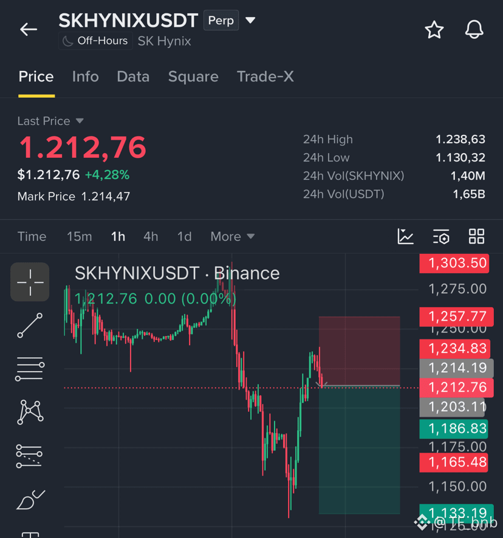This screenshot has height=538, width=503.
Task: Click the 1,257.77 price label
Action: (457, 317)
